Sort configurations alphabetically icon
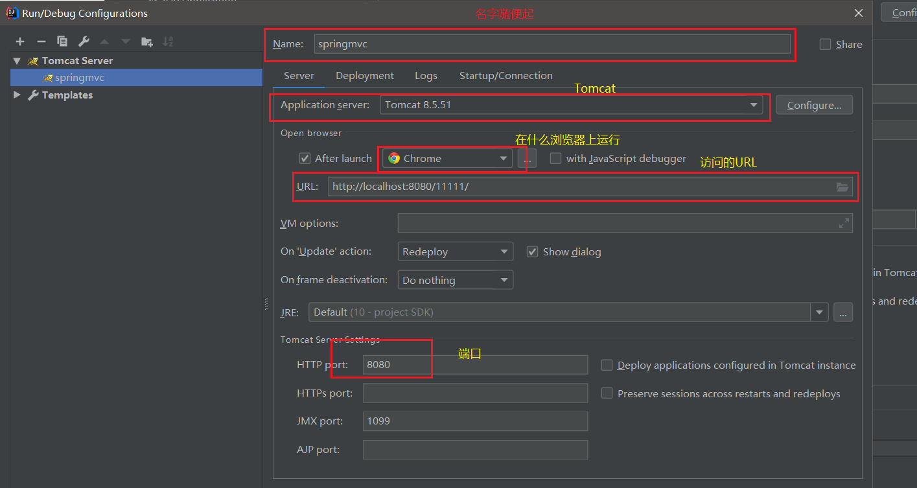 pyautogui.click(x=168, y=41)
